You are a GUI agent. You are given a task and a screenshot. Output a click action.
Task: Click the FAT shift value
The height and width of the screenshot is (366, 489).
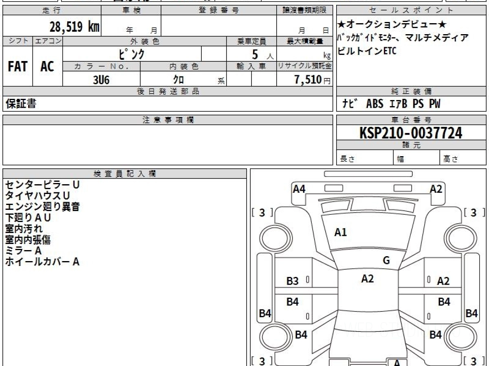[18, 66]
